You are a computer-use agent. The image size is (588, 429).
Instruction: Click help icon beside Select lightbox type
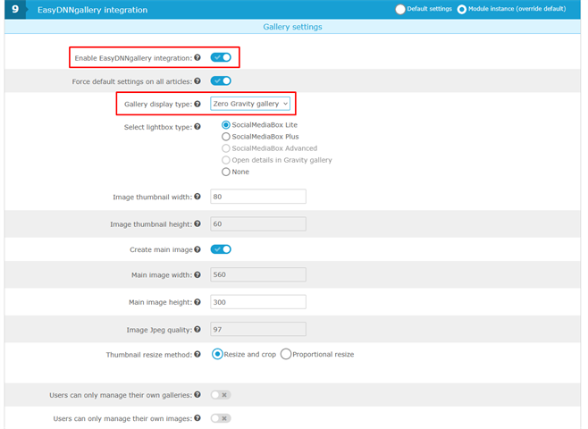tap(197, 127)
